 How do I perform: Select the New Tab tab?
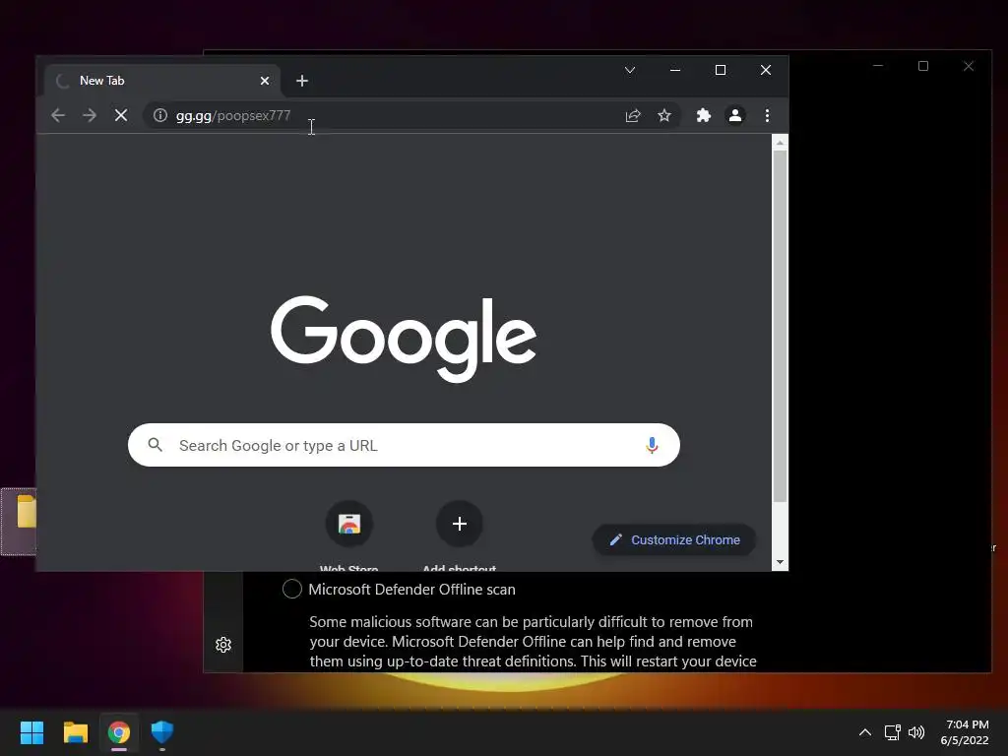(x=162, y=81)
